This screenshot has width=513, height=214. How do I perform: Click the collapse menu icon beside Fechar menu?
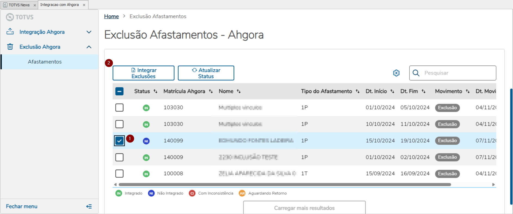(89, 206)
